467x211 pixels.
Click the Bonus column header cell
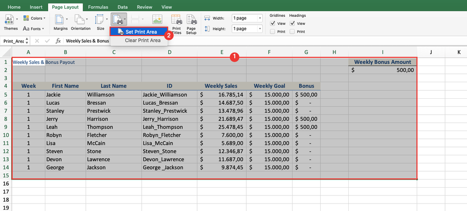coord(307,86)
